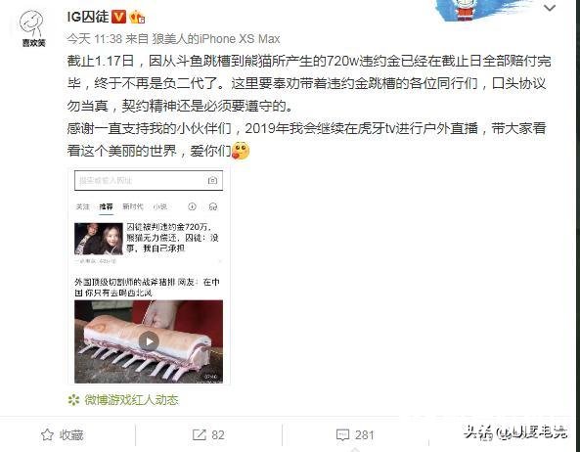Click the search box in the attached screenshot
Viewport: 580px width, 452px height.
click(149, 180)
